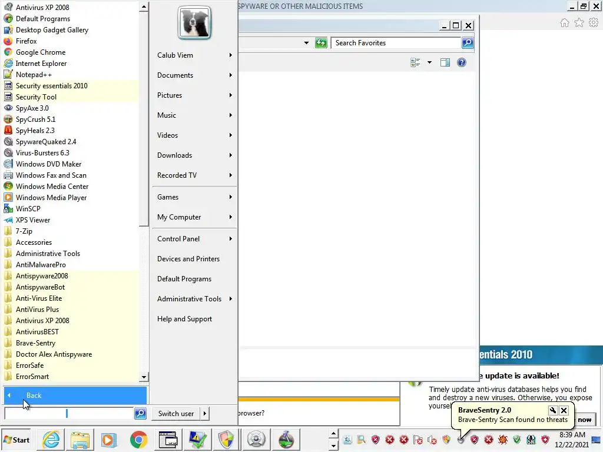The width and height of the screenshot is (603, 452).
Task: Open Calub Viem user folder
Action: point(194,55)
